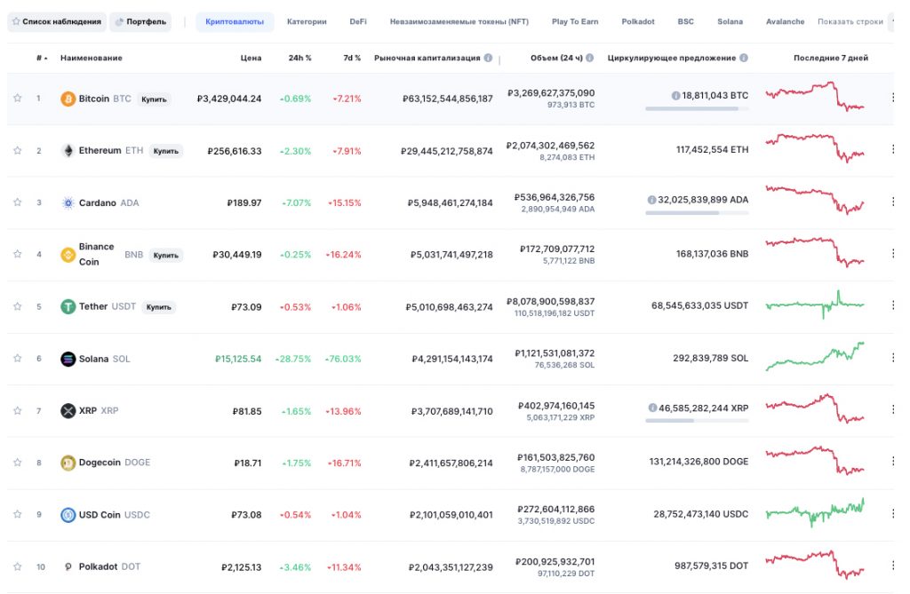This screenshot has height=594, width=910.
Task: Click Cardano circulating supply progress bar
Action: tap(697, 213)
